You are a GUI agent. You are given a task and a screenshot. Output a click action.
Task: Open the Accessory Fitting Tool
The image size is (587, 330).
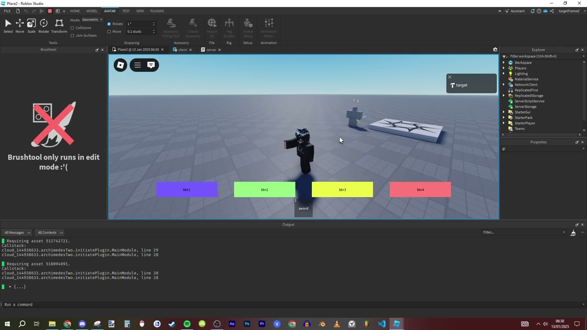tap(171, 28)
